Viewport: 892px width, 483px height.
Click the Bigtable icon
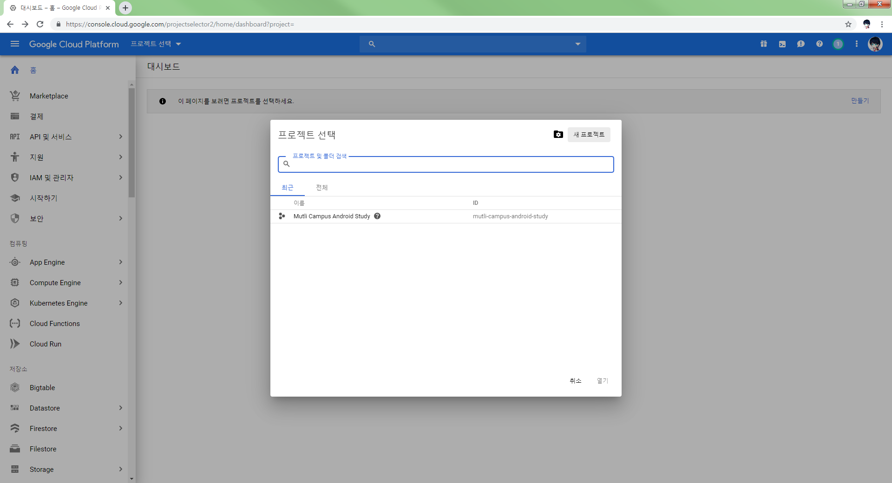pyautogui.click(x=15, y=387)
